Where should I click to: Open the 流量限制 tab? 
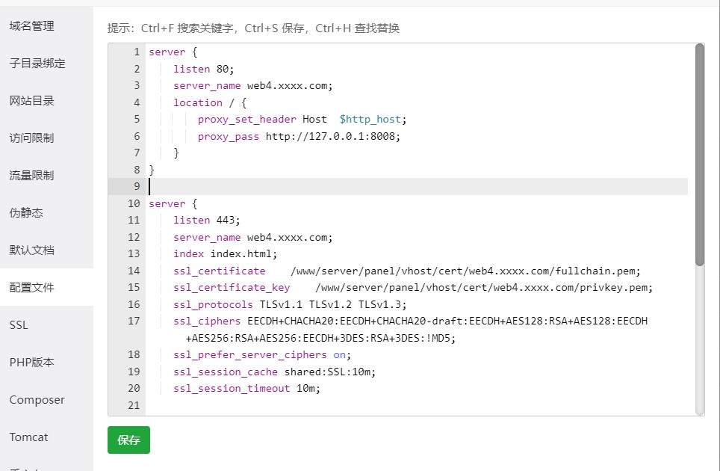(32, 176)
